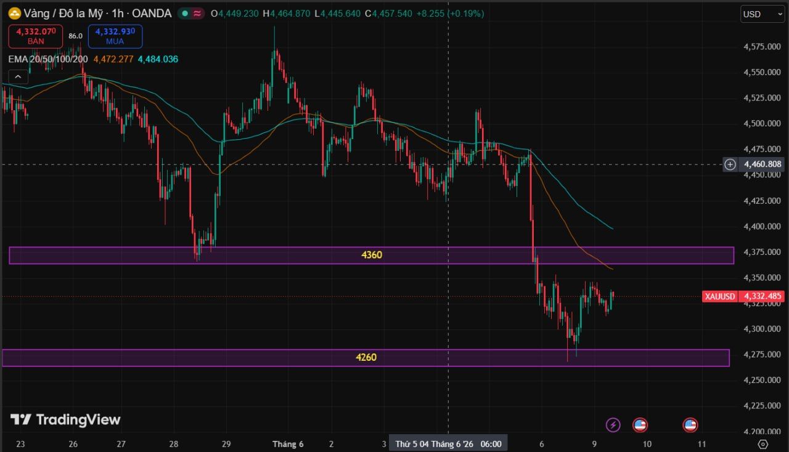Screen dimensions: 789x452
Task: Click the close value C4,457.540
Action: point(388,13)
